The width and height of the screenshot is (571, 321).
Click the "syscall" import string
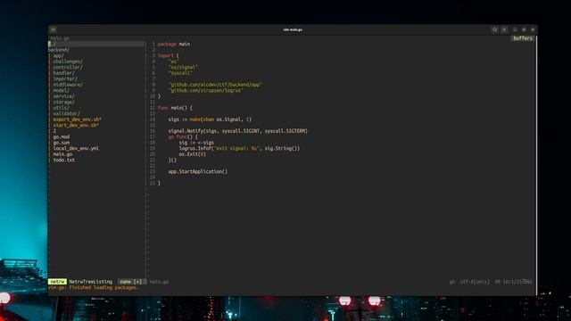tap(180, 73)
